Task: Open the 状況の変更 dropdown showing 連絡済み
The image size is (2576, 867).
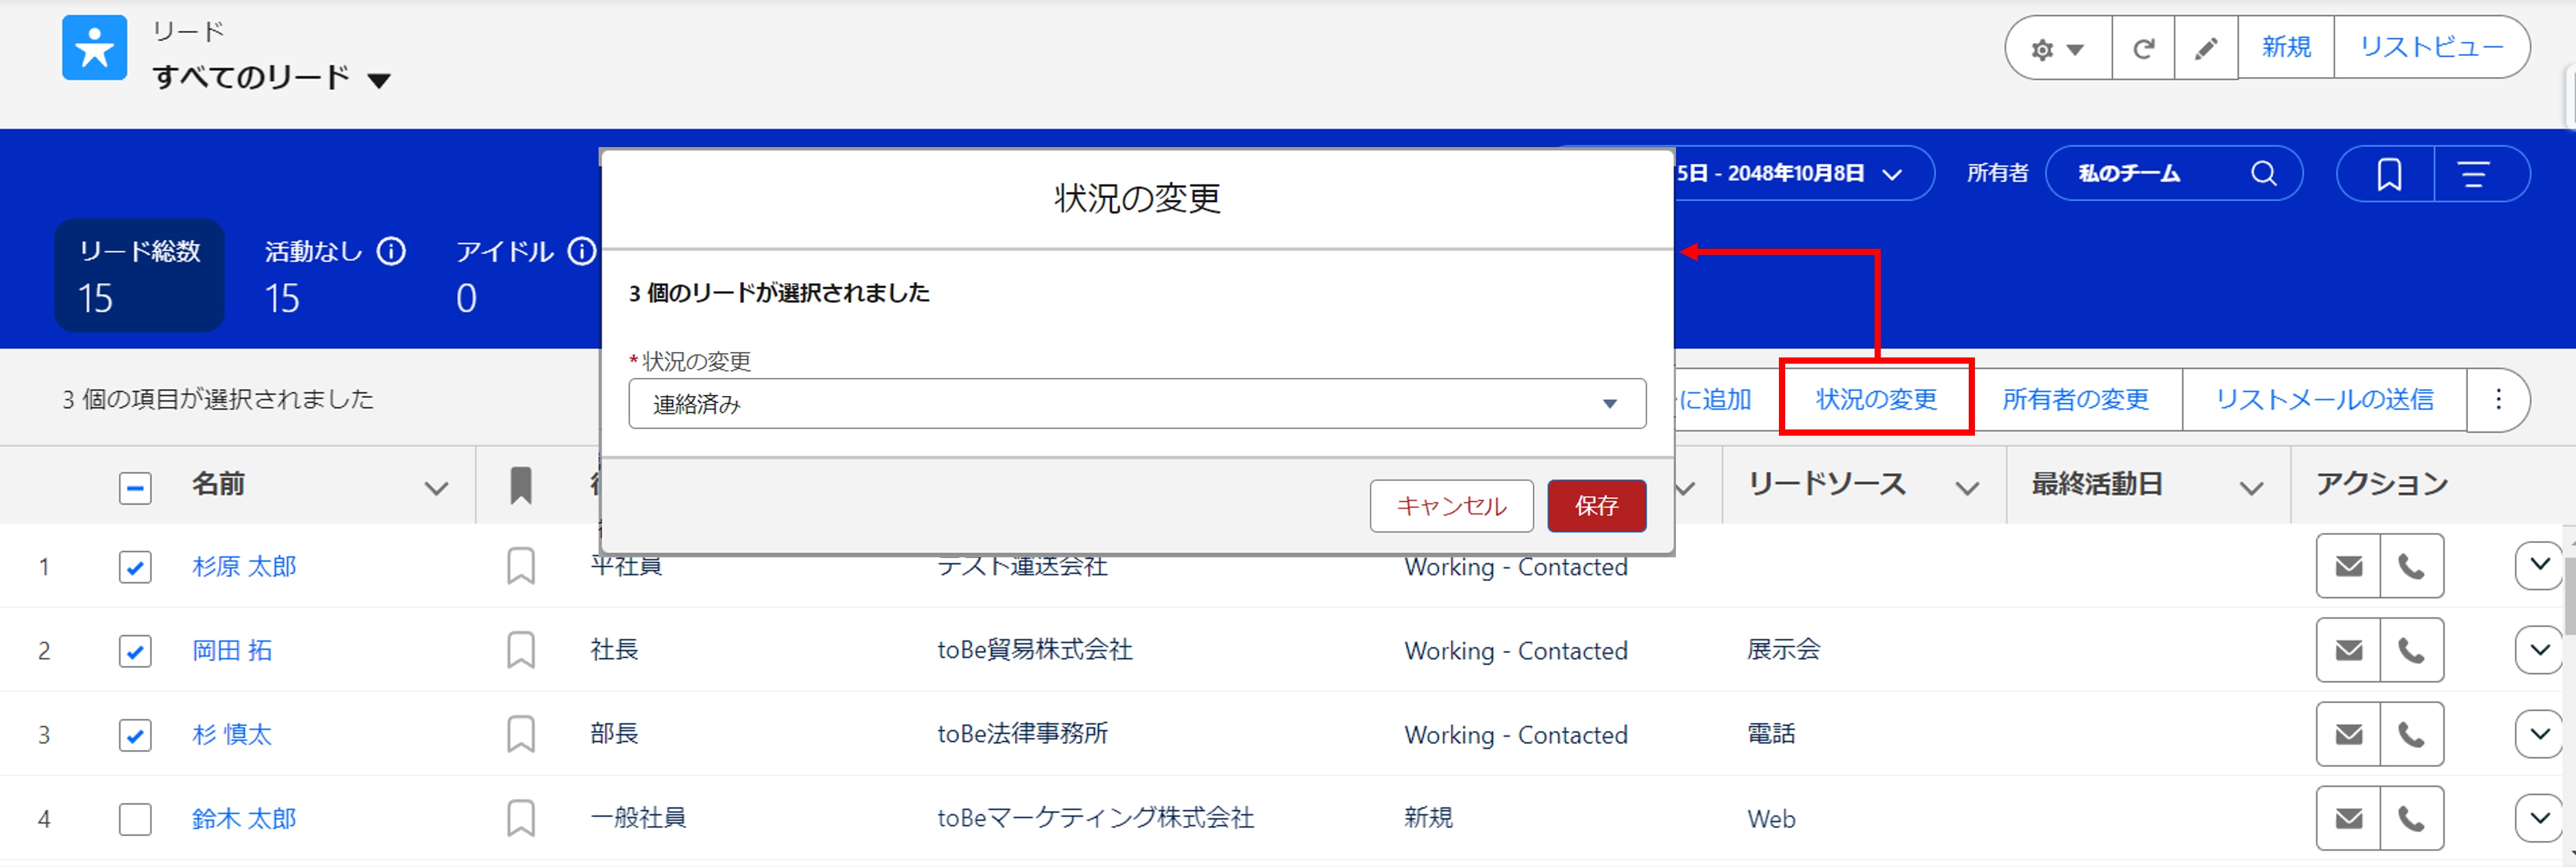Action: point(1136,403)
